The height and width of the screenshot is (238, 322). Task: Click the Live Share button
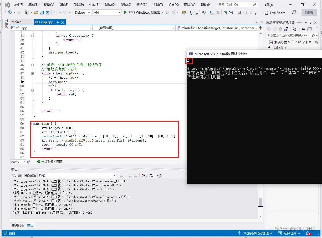(x=275, y=13)
